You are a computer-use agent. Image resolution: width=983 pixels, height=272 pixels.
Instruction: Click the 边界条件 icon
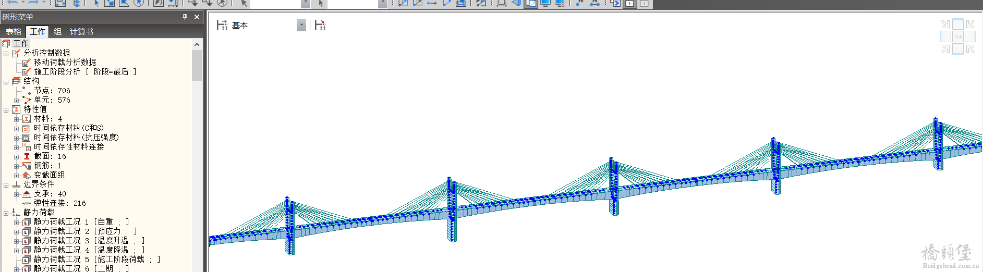pyautogui.click(x=16, y=184)
